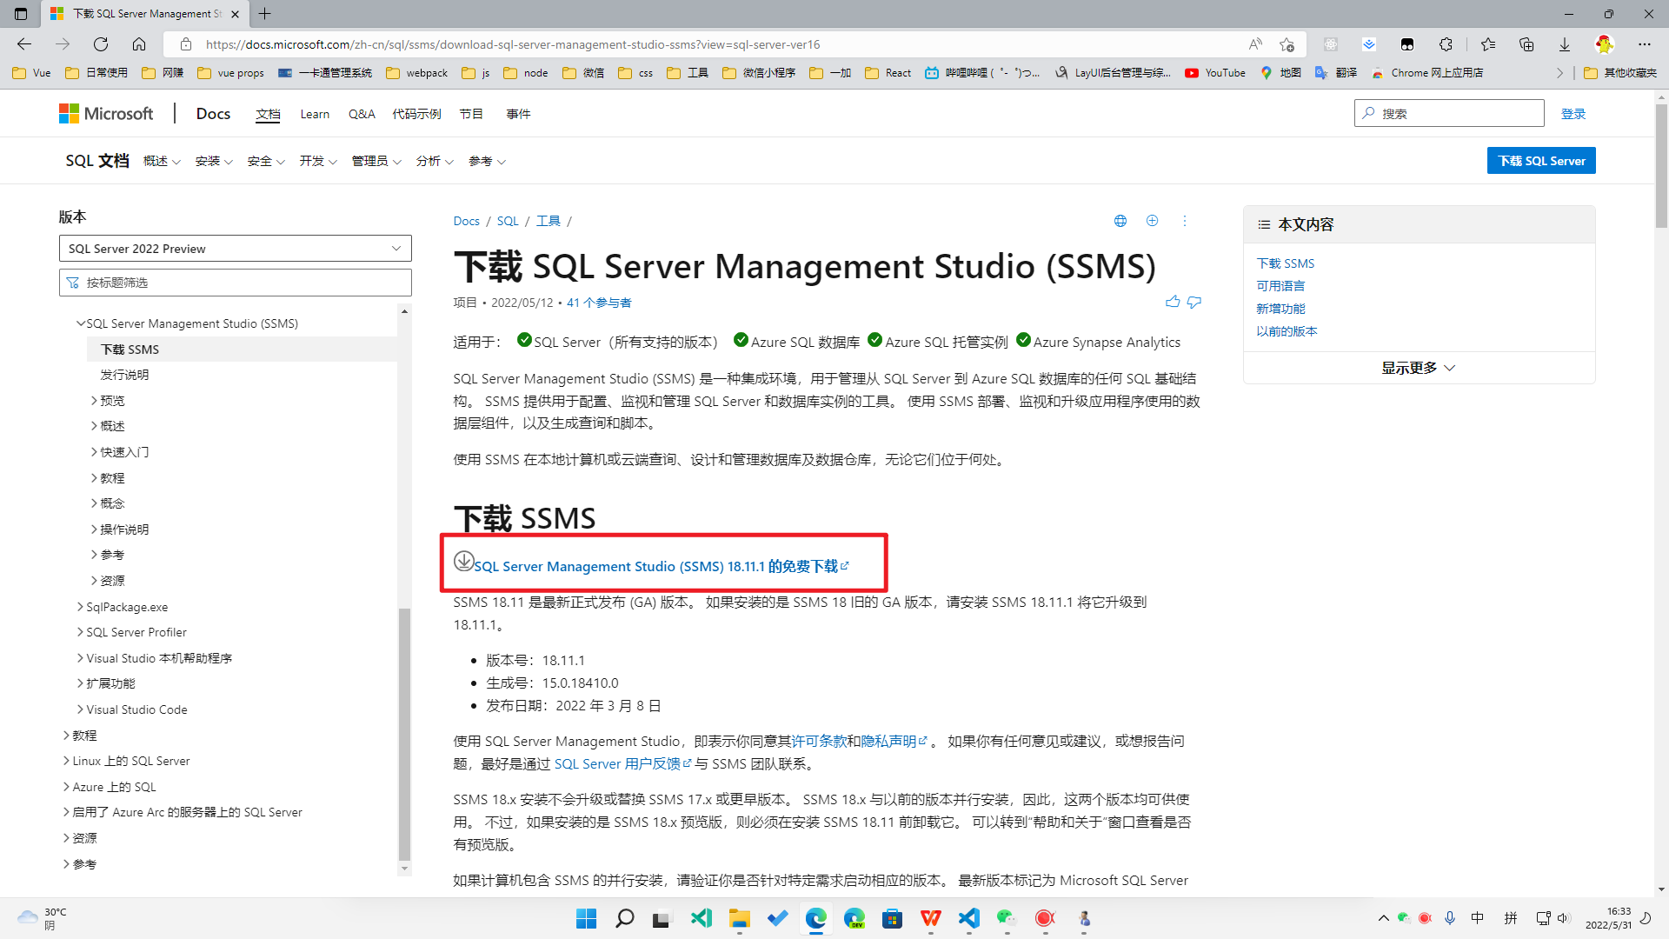1669x939 pixels.
Task: Click the Microsoft logo
Action: pos(106,114)
